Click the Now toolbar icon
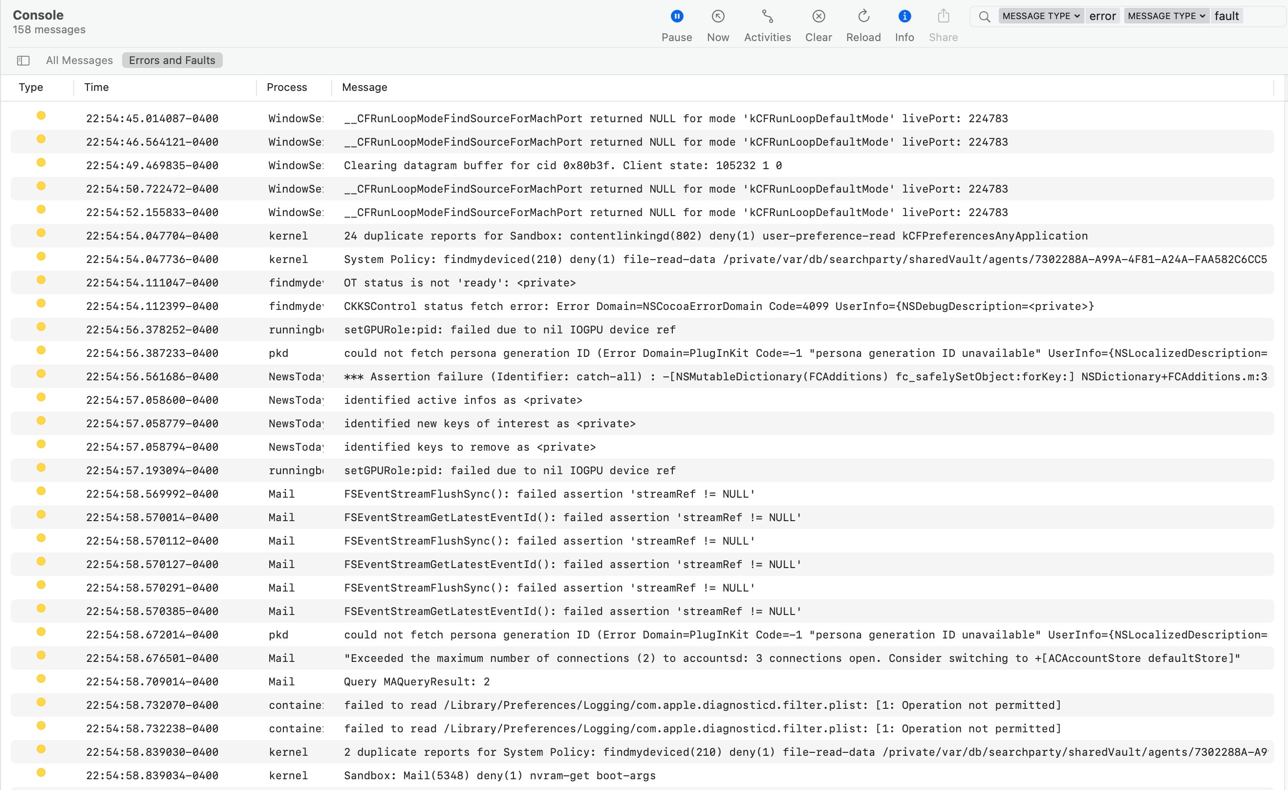1288x790 pixels. 718,17
